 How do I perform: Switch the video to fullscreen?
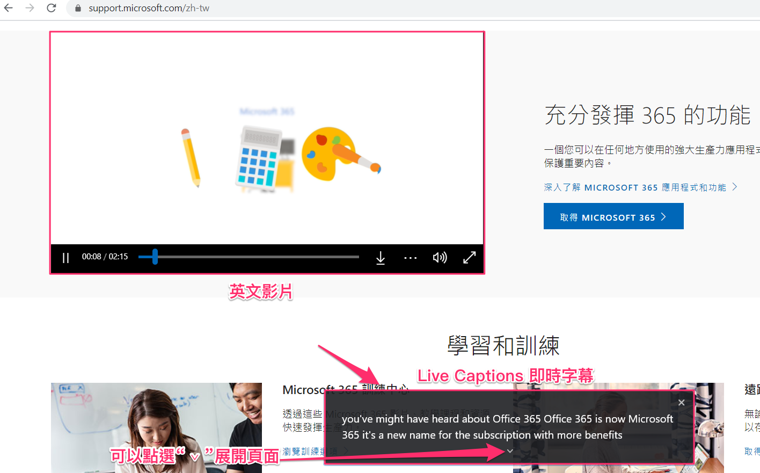470,258
